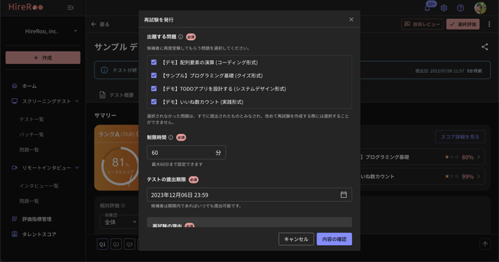
Task: Click the HireRoo logo
Action: click(x=25, y=7)
